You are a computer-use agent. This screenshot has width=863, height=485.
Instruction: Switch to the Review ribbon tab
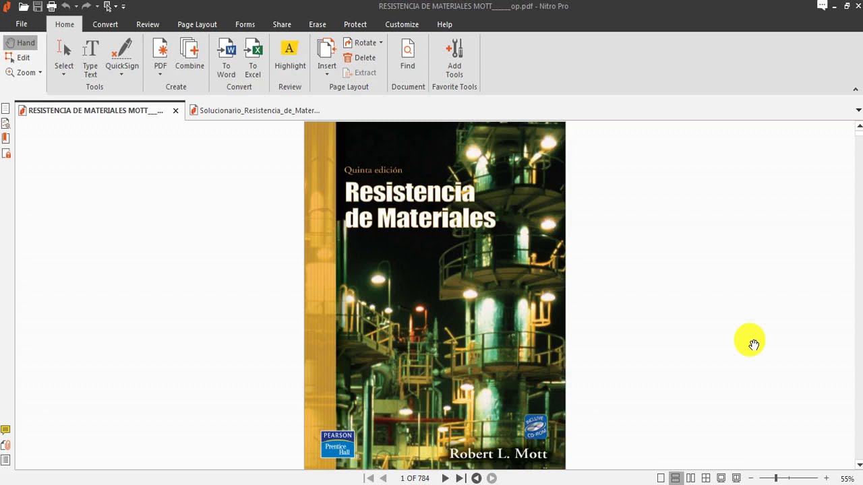point(148,24)
